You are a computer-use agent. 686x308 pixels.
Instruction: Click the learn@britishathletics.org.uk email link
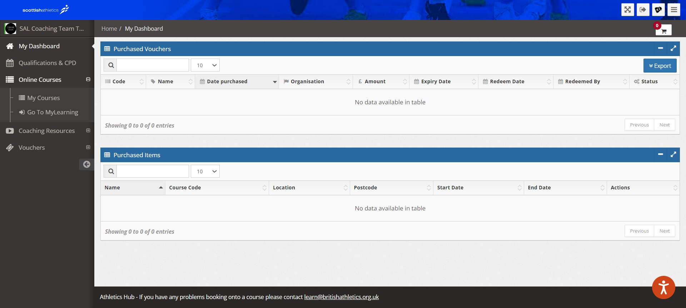341,297
